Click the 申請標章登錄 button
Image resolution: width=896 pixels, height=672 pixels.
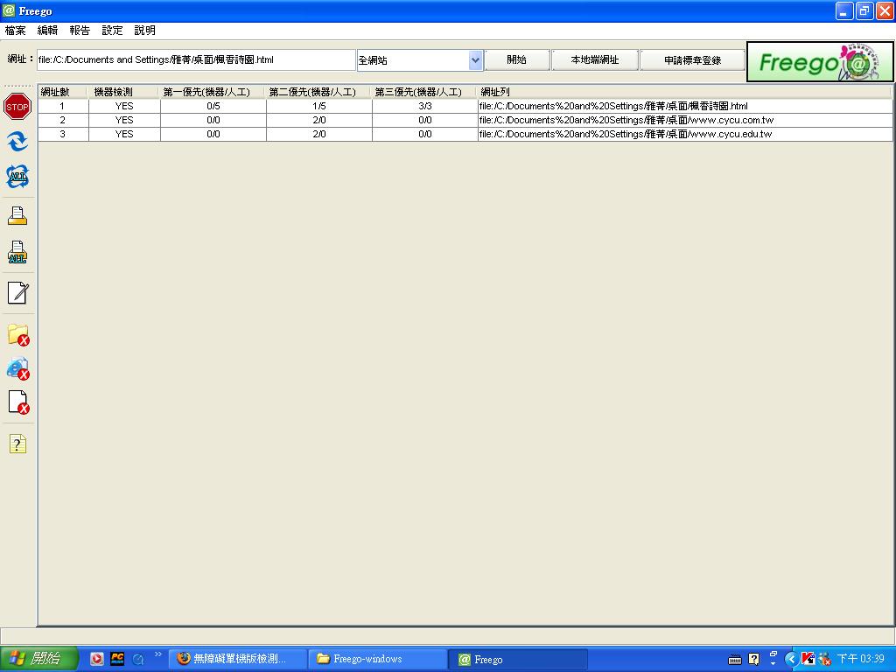pos(693,60)
